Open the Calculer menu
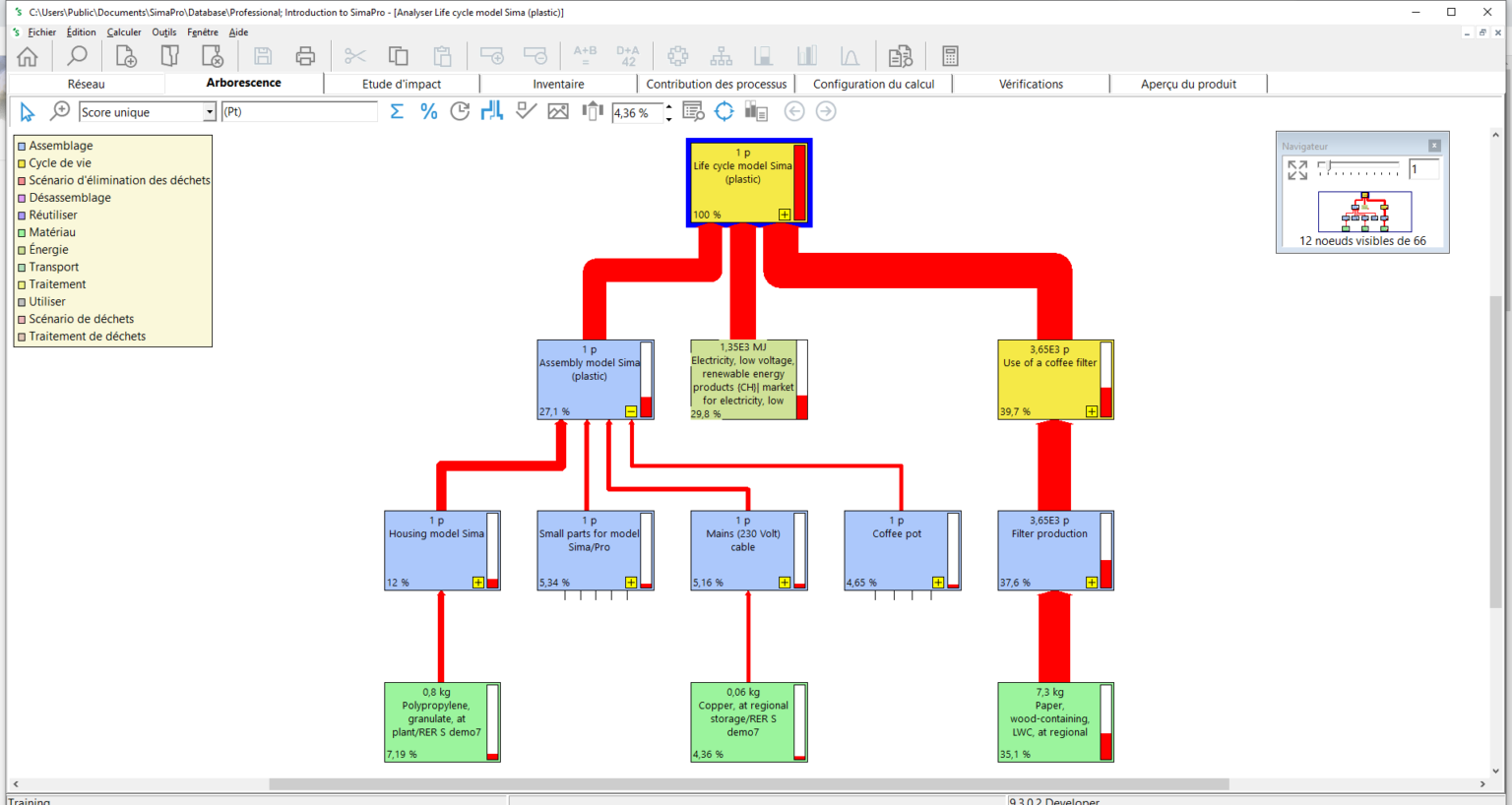The width and height of the screenshot is (1512, 805). tap(124, 32)
